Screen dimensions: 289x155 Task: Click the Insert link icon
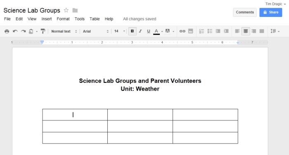182,31
